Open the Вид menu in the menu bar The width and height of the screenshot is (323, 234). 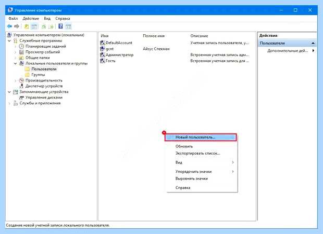click(47, 19)
